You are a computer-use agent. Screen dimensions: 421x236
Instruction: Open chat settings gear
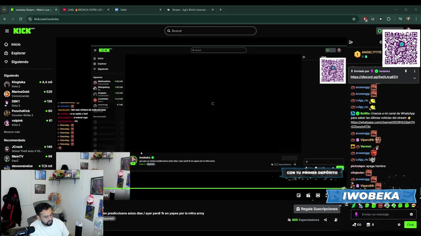pos(399,225)
